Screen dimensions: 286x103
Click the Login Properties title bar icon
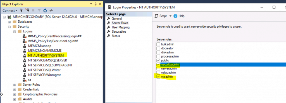point(109,7)
